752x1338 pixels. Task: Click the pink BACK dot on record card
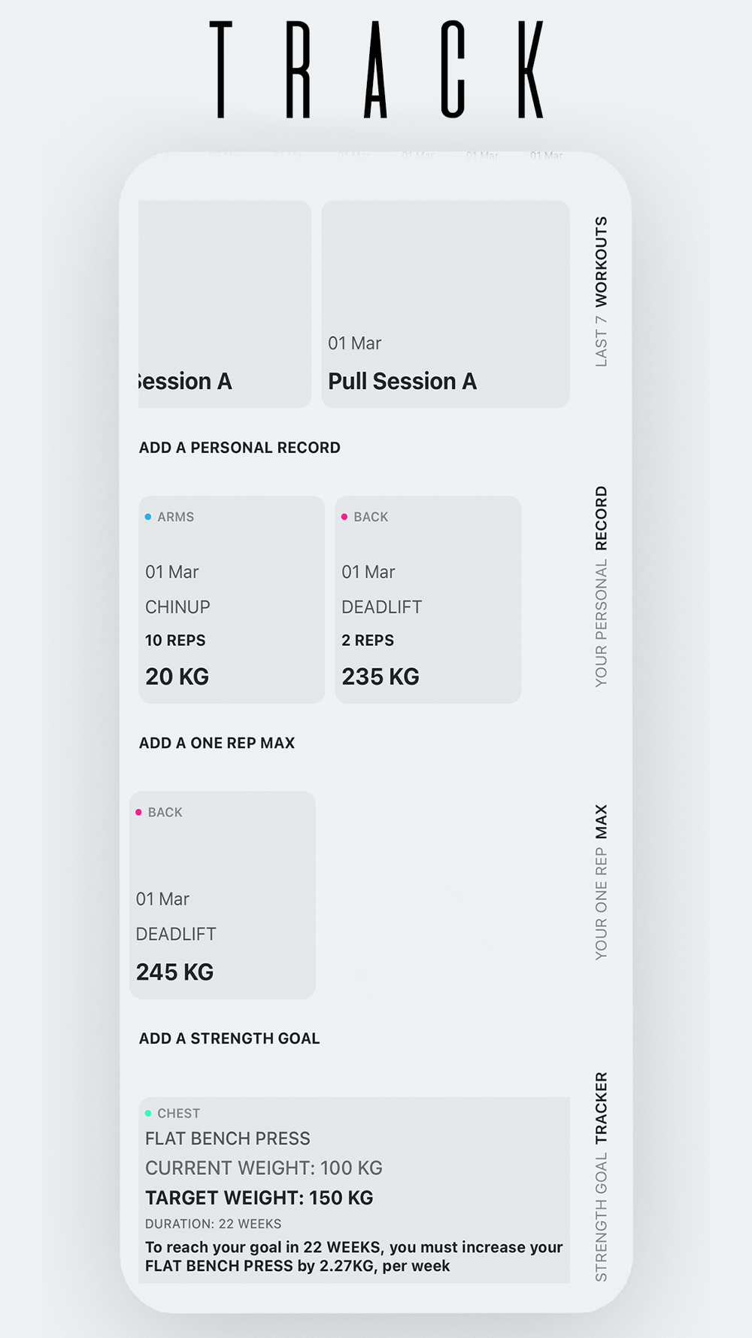344,517
